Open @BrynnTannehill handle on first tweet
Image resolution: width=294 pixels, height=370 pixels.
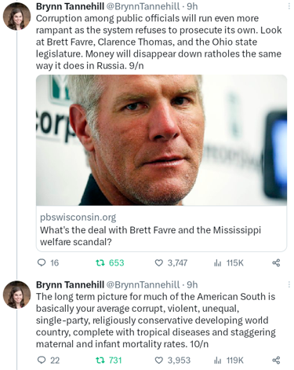(143, 6)
